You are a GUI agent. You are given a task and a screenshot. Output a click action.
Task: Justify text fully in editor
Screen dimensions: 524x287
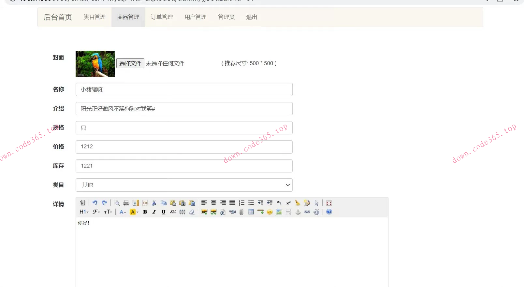(x=232, y=203)
